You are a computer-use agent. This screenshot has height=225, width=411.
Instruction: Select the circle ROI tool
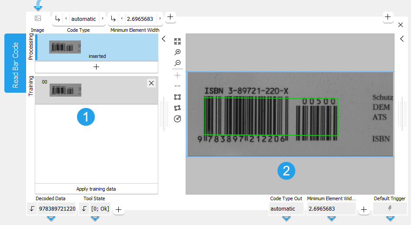[177, 119]
